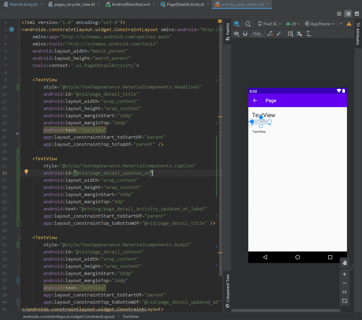Click the zoom to fit screen icon
The height and width of the screenshot is (320, 362).
point(345,301)
